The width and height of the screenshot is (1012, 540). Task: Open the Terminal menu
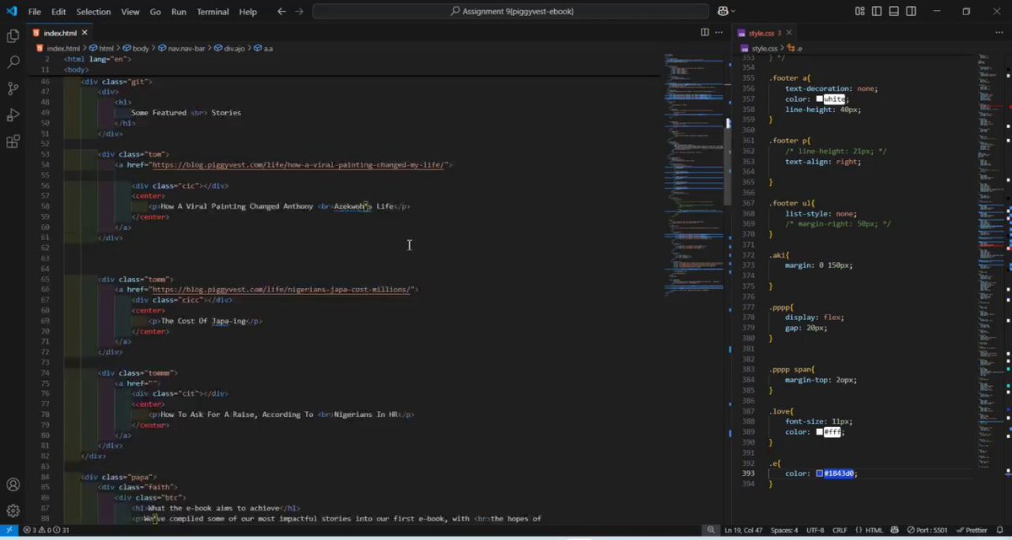coord(213,12)
